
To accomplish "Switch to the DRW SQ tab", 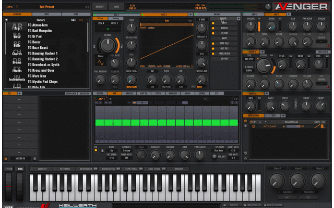I will click(129, 94).
